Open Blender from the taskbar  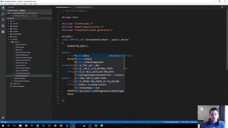coord(55,126)
